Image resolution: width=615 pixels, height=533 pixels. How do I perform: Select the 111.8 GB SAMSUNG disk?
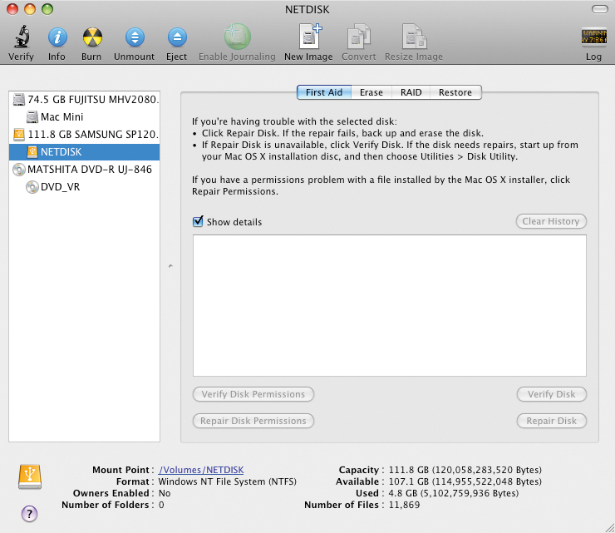(x=91, y=135)
